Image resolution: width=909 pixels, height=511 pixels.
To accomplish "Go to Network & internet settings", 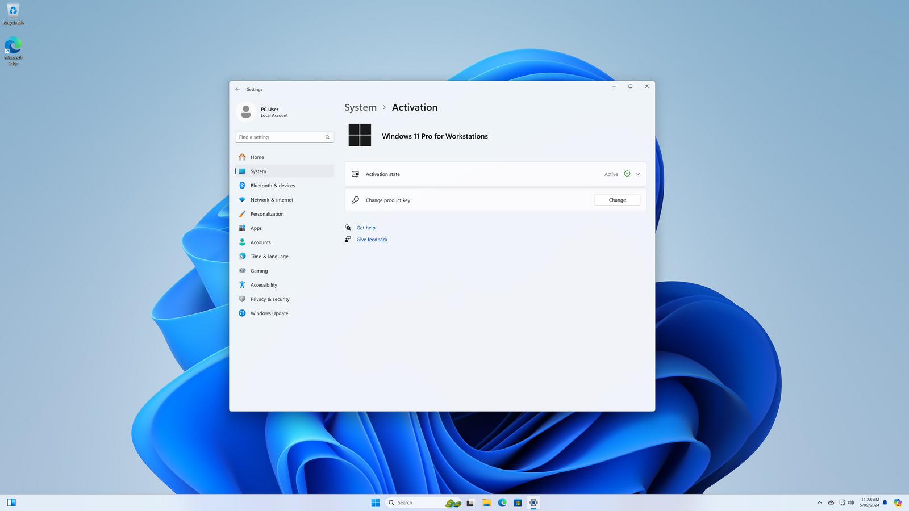I will 284,200.
